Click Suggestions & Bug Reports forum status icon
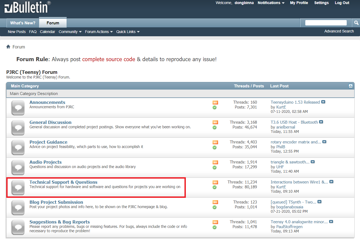This screenshot has height=243, width=360. 18,228
